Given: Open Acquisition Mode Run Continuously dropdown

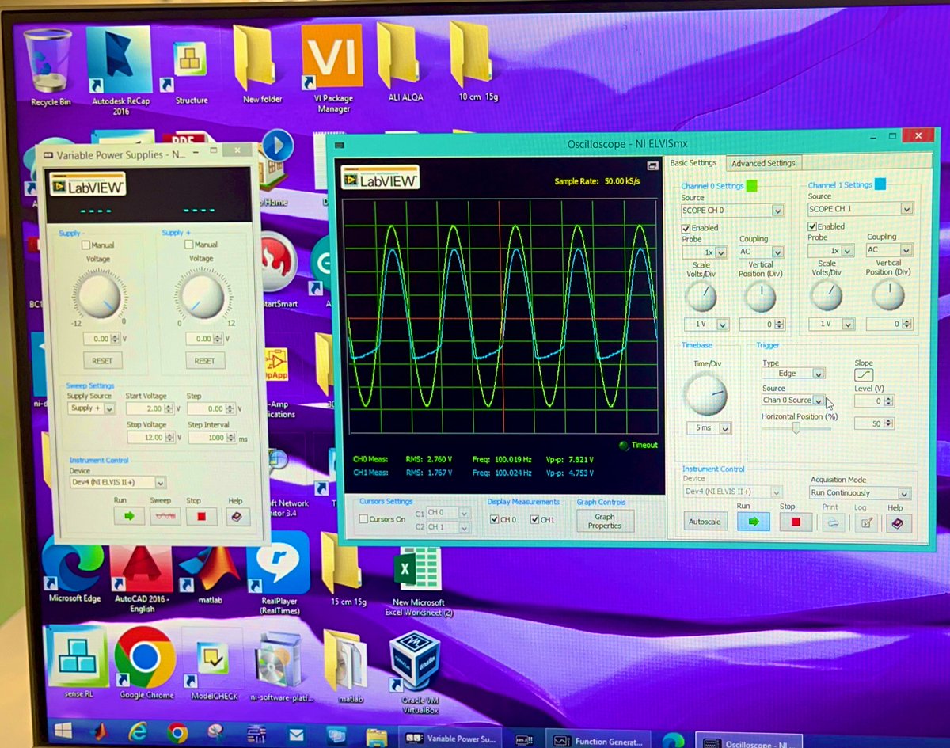Looking at the screenshot, I should pyautogui.click(x=860, y=493).
